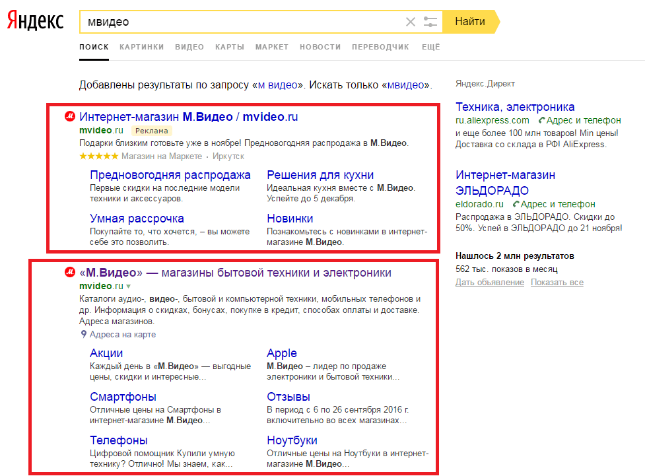
Task: Click the Дать объявление link
Action: [489, 283]
